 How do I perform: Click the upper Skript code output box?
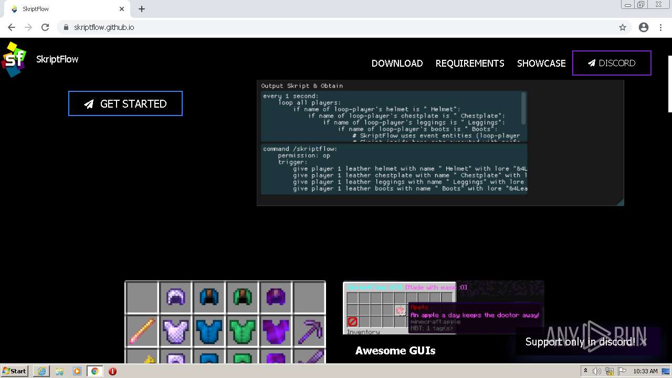click(394, 116)
